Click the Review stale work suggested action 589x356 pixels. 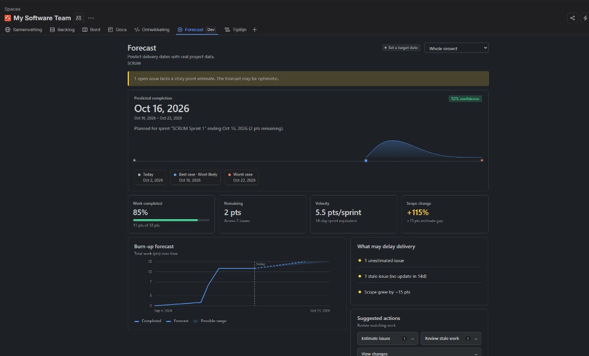coord(451,338)
